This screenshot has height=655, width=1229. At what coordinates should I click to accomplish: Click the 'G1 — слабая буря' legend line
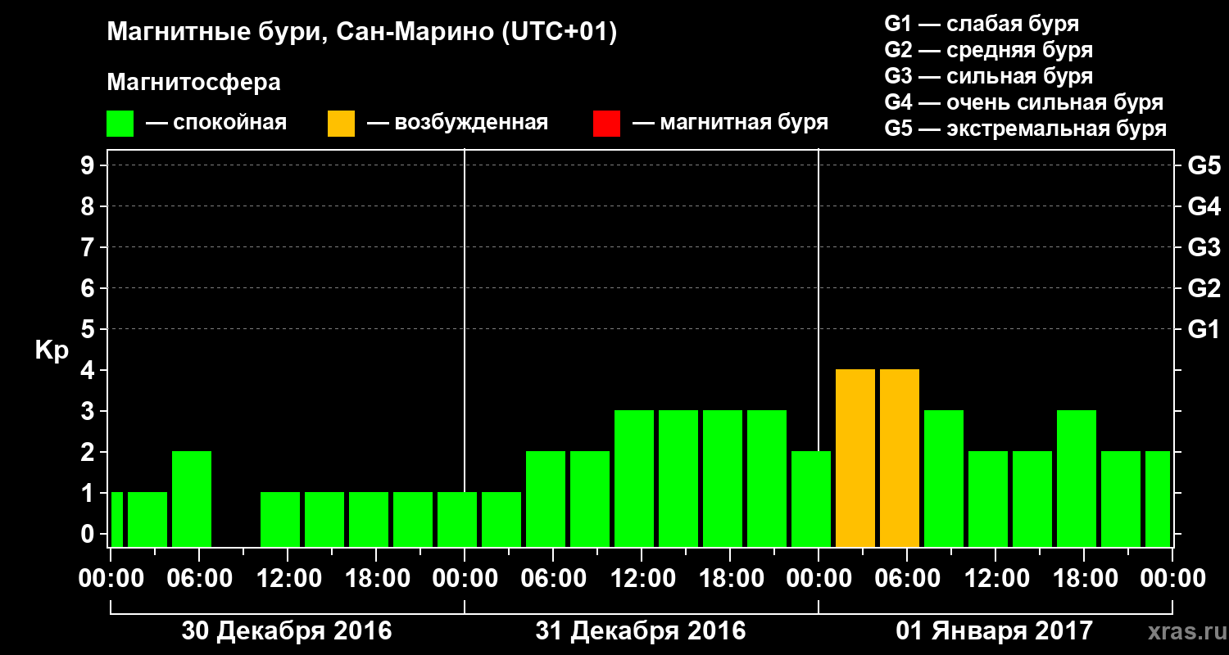982,24
